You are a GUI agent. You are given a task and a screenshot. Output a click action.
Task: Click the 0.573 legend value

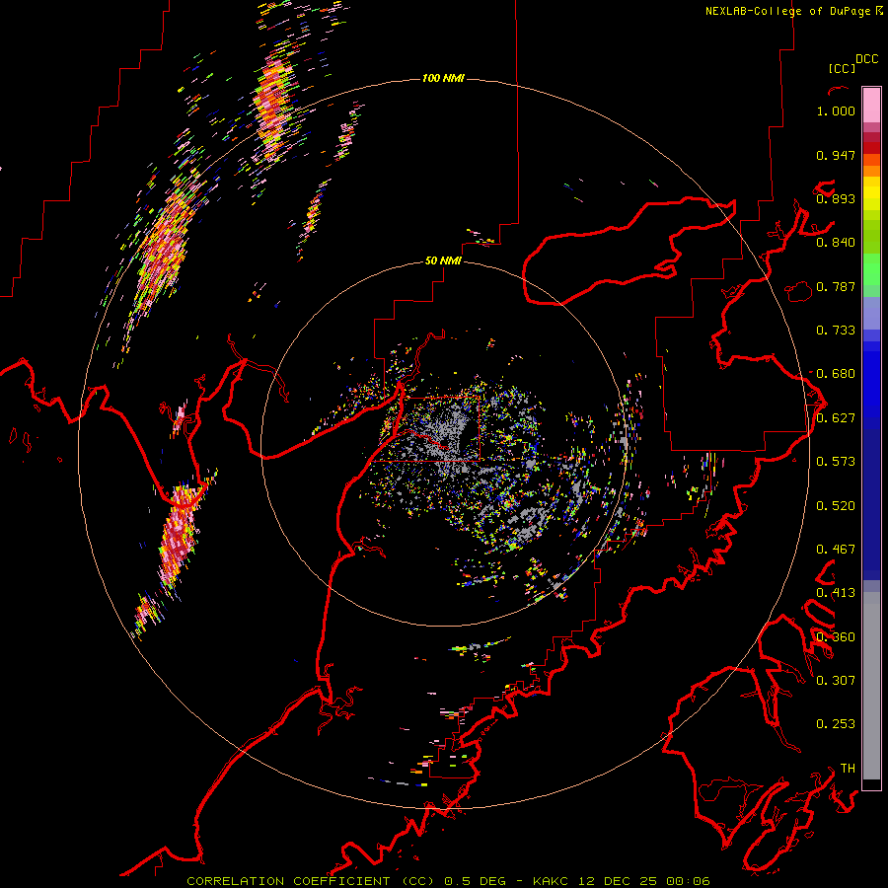[x=836, y=462]
